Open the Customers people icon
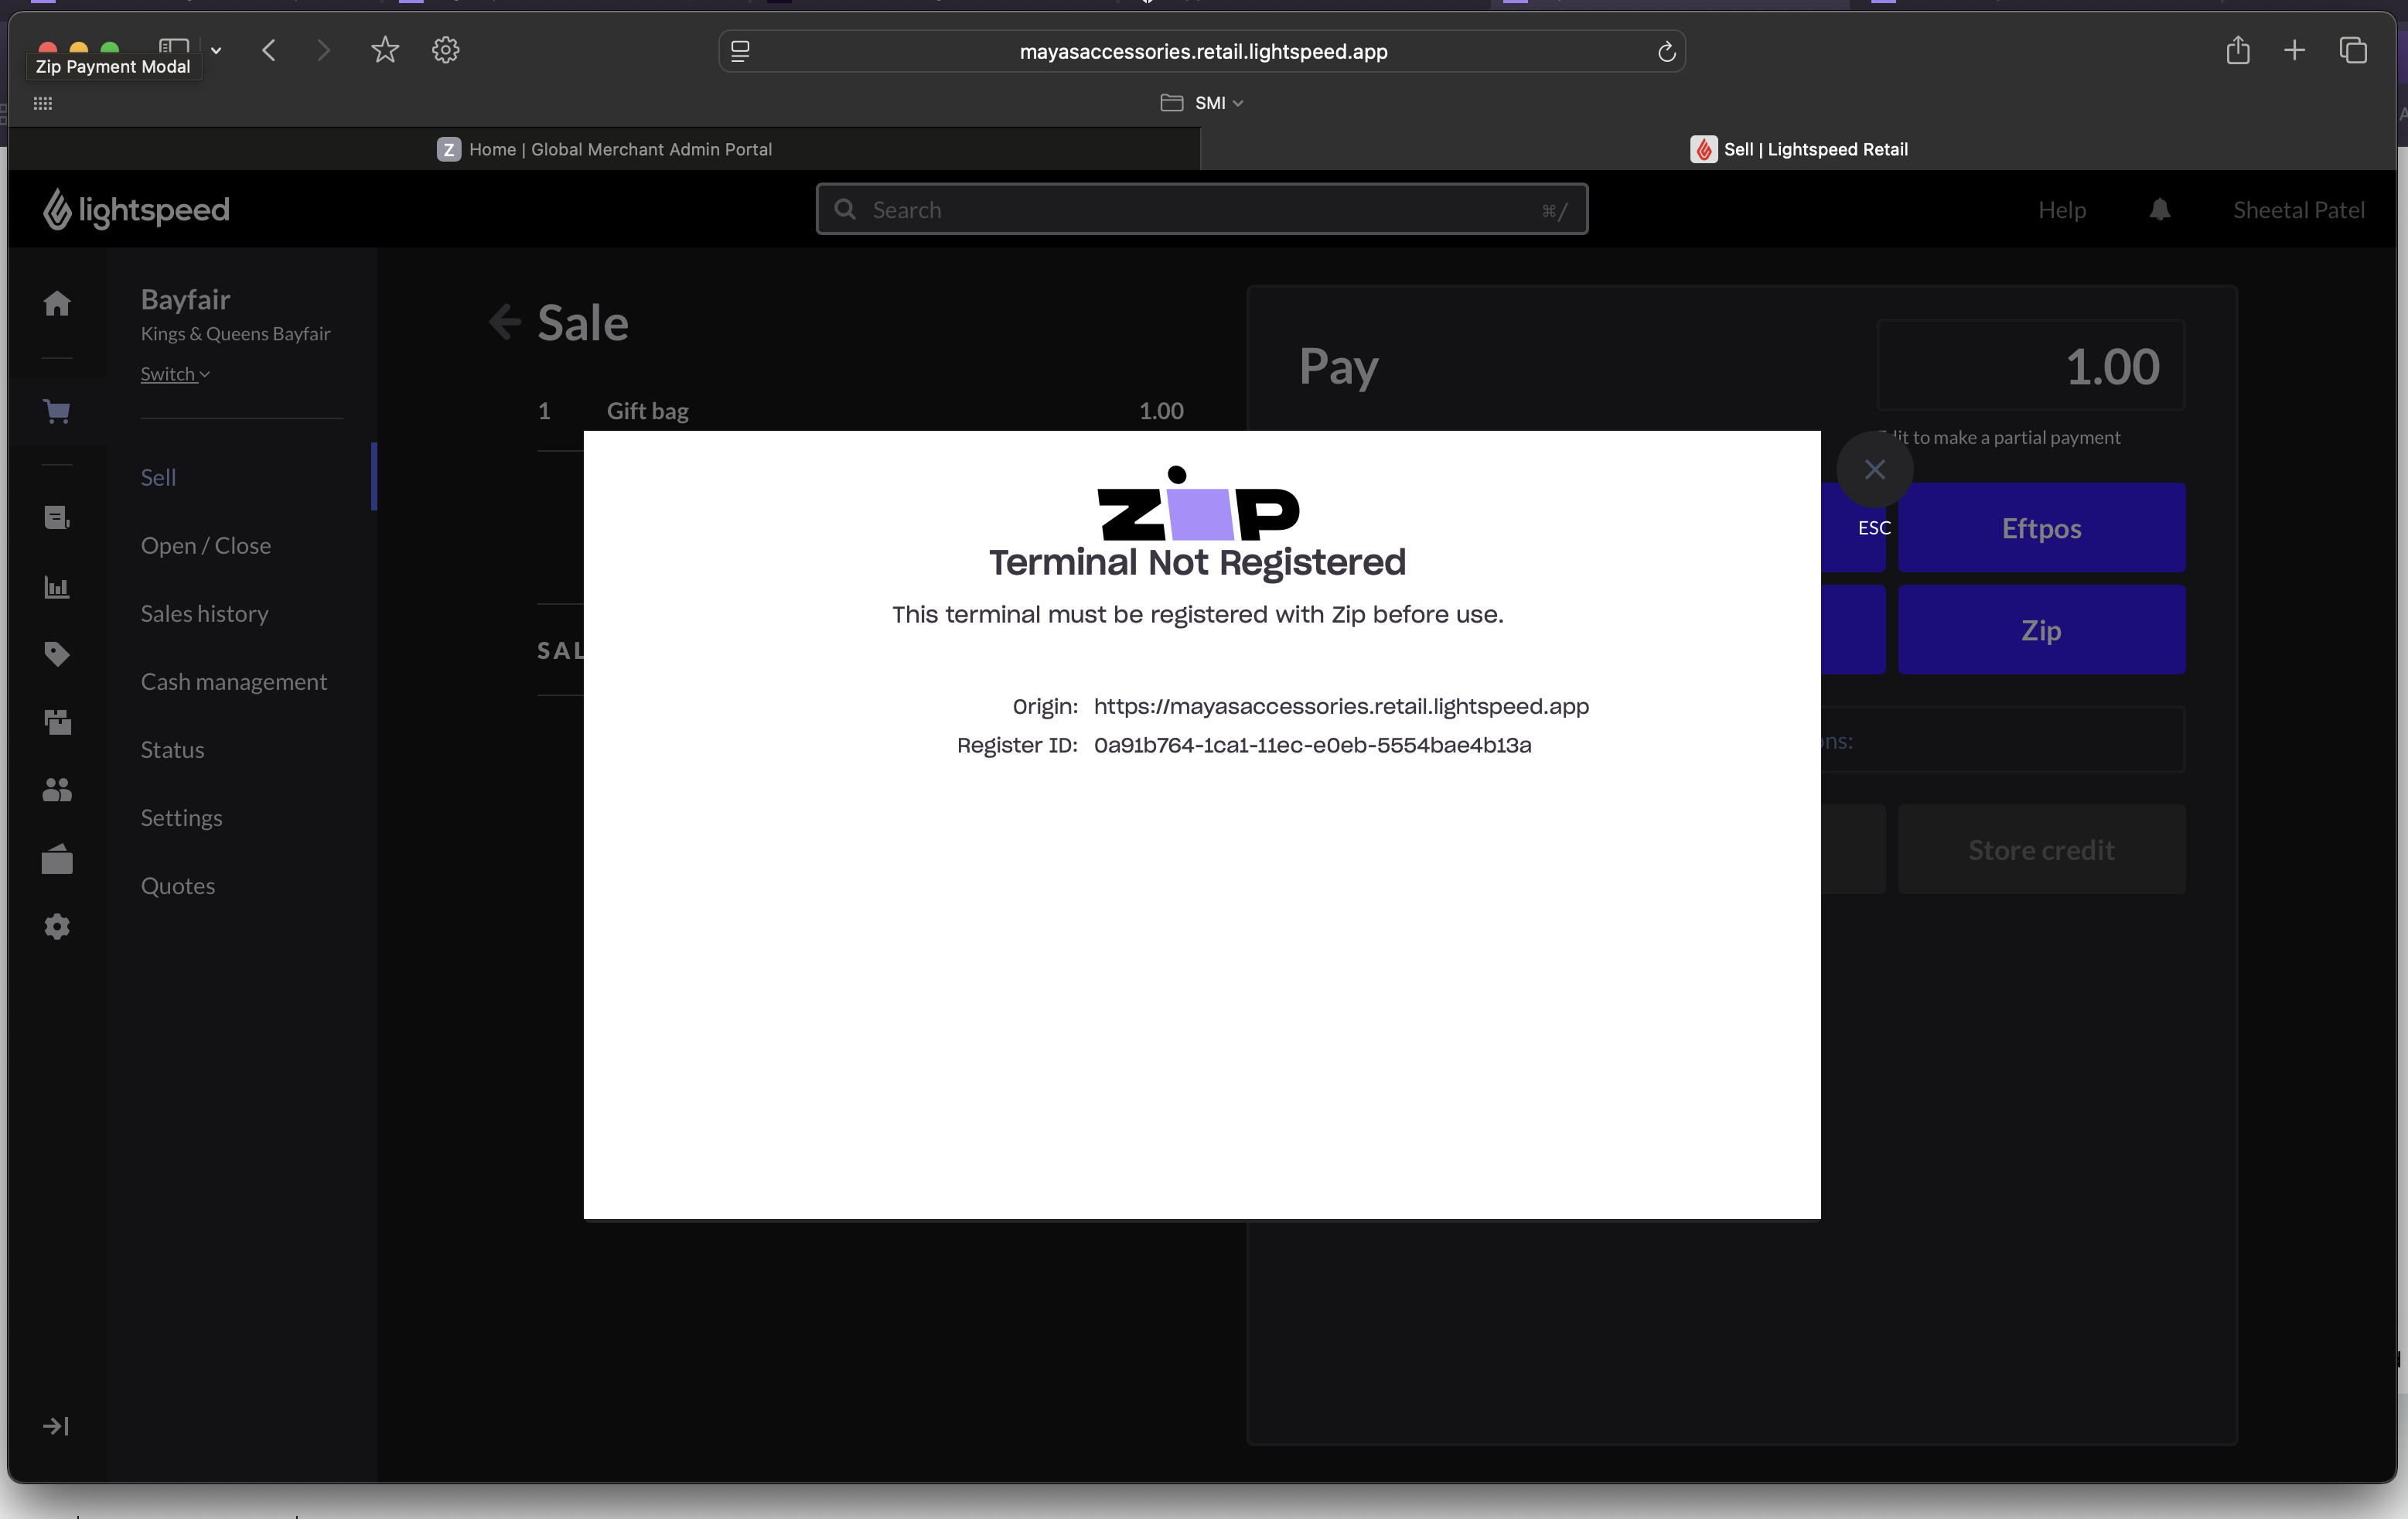2408x1519 pixels. [x=57, y=790]
